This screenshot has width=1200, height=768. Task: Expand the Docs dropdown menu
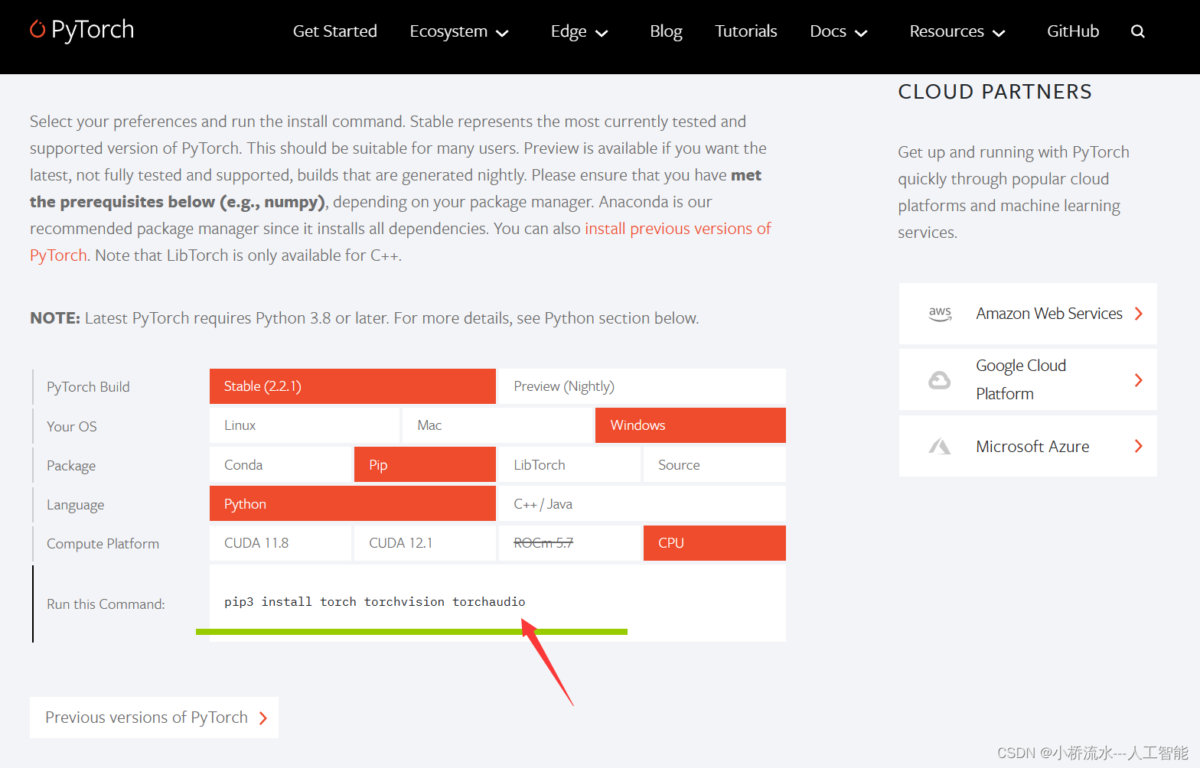(x=839, y=31)
